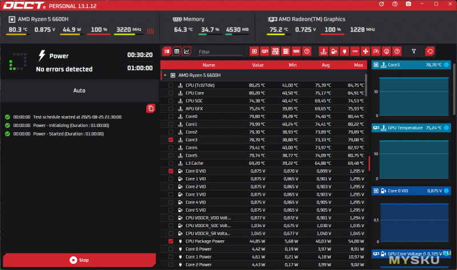The width and height of the screenshot is (457, 270).
Task: Select the Core 4 VID row
Action: (263, 202)
